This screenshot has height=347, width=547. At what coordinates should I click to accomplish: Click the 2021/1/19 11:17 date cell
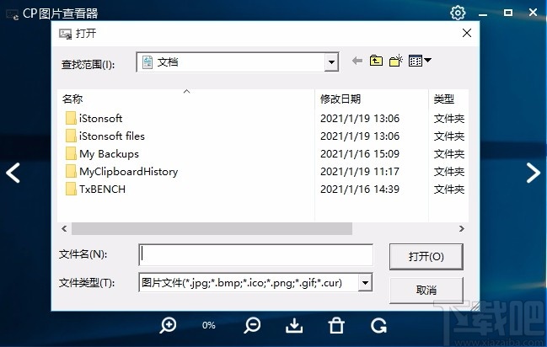[360, 172]
